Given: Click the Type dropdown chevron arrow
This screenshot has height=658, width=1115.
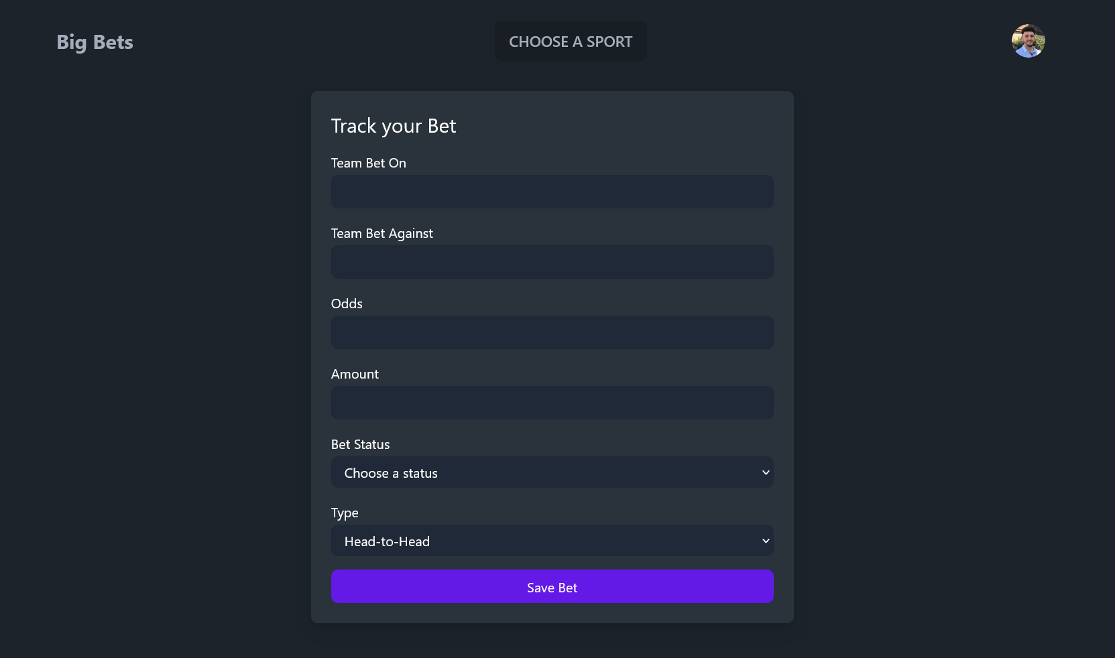Looking at the screenshot, I should point(766,541).
